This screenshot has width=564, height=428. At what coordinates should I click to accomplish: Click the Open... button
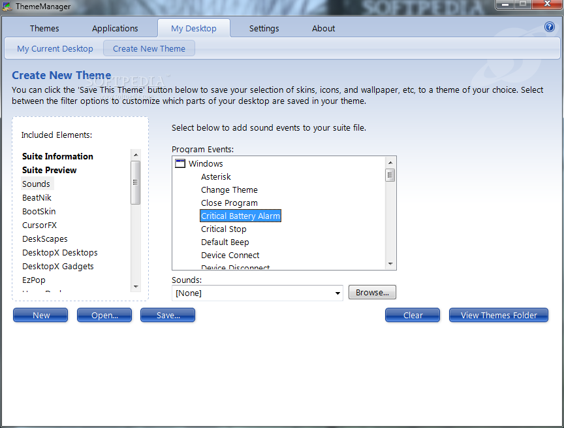(104, 315)
